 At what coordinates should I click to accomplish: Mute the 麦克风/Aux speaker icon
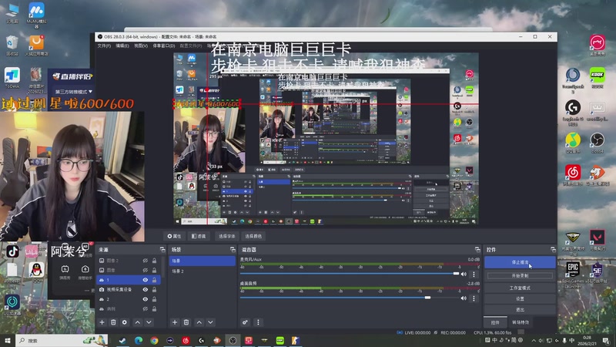(x=464, y=275)
